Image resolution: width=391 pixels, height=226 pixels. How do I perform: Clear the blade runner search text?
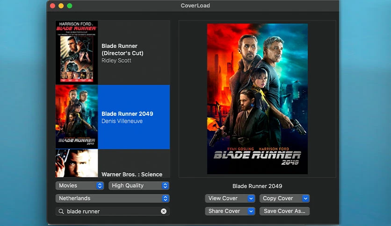click(x=164, y=212)
